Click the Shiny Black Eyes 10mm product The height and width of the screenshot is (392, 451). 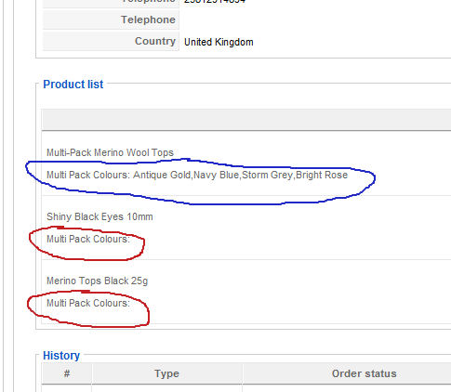(99, 216)
